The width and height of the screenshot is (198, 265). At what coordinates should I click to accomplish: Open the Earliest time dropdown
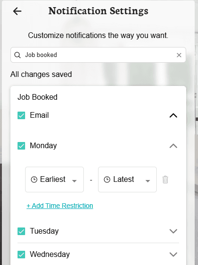coord(54,180)
